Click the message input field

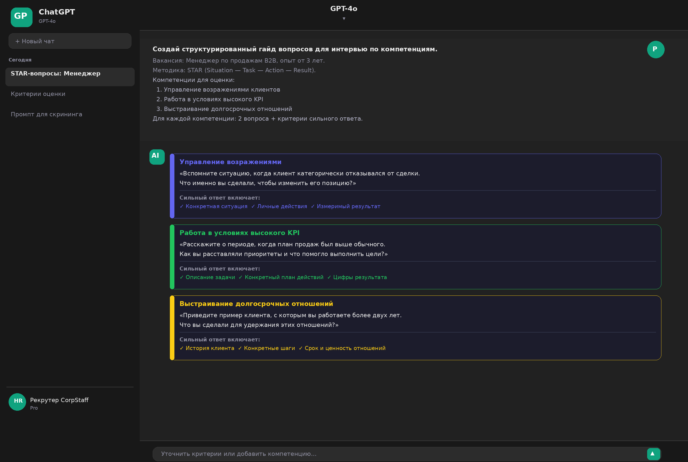click(x=399, y=454)
